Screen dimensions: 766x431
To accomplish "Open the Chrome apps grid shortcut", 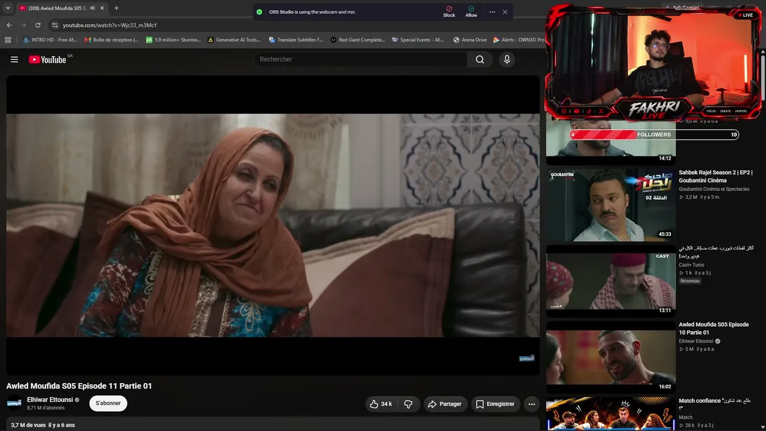I will point(8,40).
